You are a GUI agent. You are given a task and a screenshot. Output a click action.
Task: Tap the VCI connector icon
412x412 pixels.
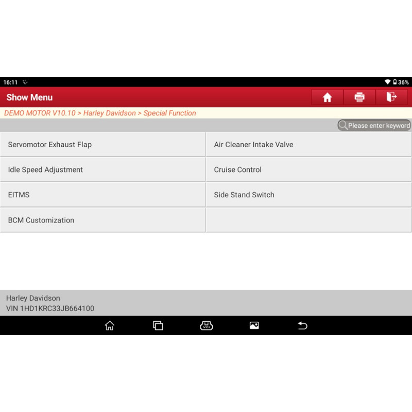pos(206,325)
